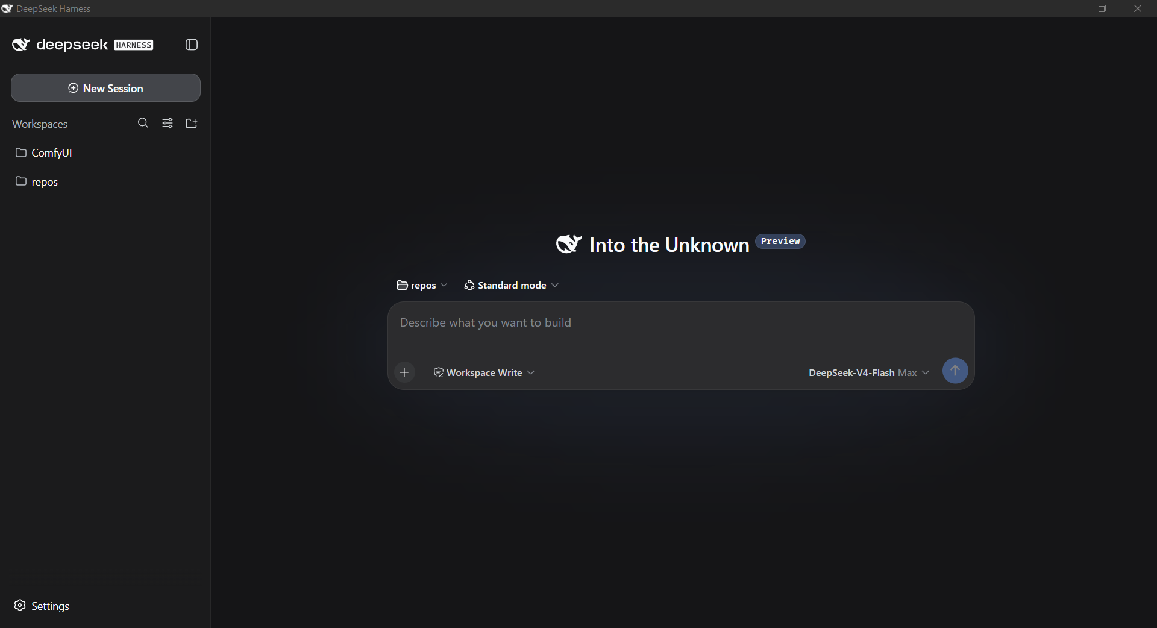Click the plus attachment button

click(x=404, y=372)
